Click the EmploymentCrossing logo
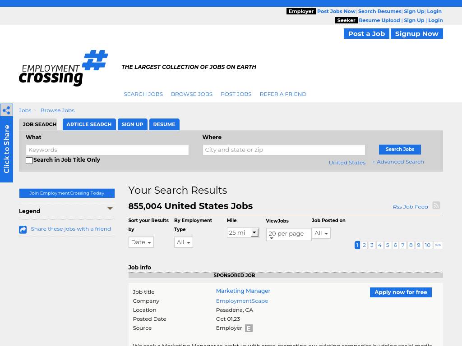462x346 pixels. pyautogui.click(x=64, y=68)
